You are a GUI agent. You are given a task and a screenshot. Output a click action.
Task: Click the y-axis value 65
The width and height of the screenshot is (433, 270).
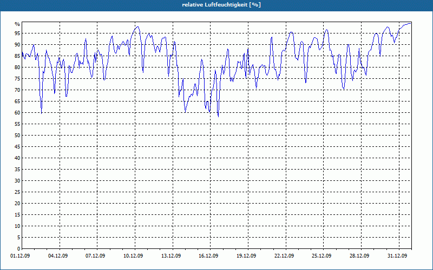pyautogui.click(x=17, y=102)
